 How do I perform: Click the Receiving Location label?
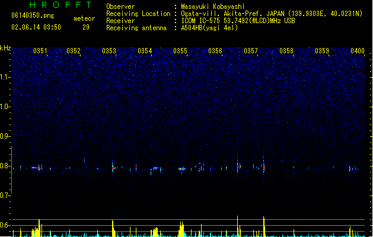click(x=138, y=14)
